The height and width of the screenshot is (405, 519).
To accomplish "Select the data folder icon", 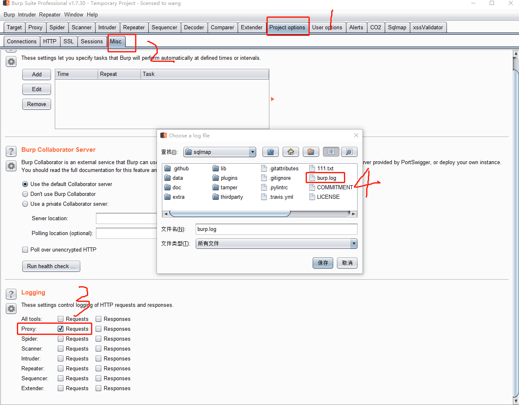I will 168,178.
